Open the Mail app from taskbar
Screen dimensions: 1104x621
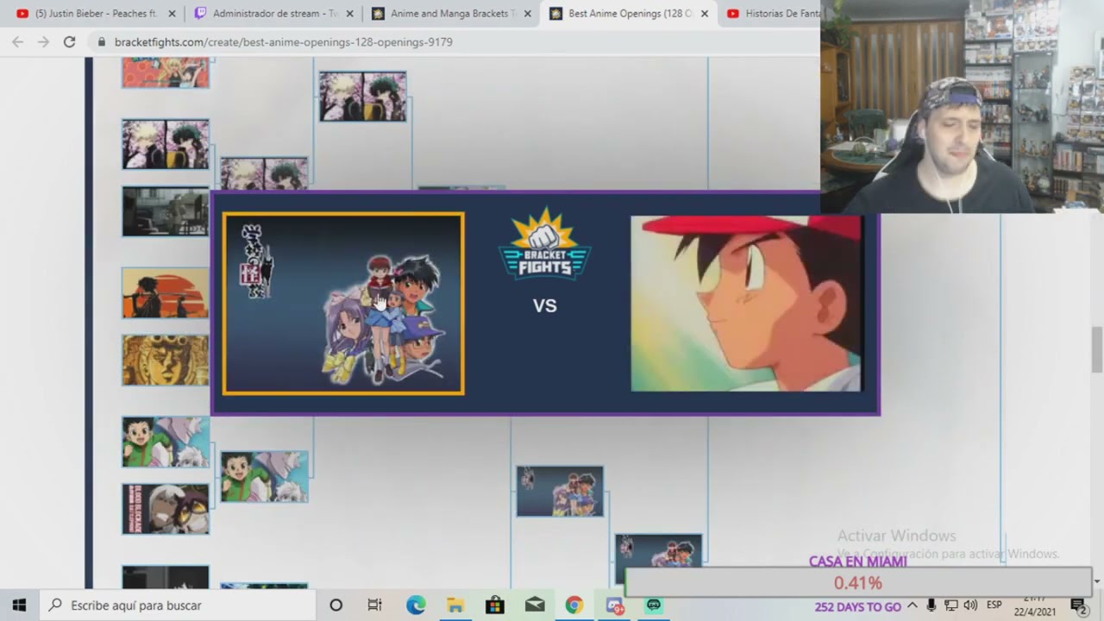point(535,605)
